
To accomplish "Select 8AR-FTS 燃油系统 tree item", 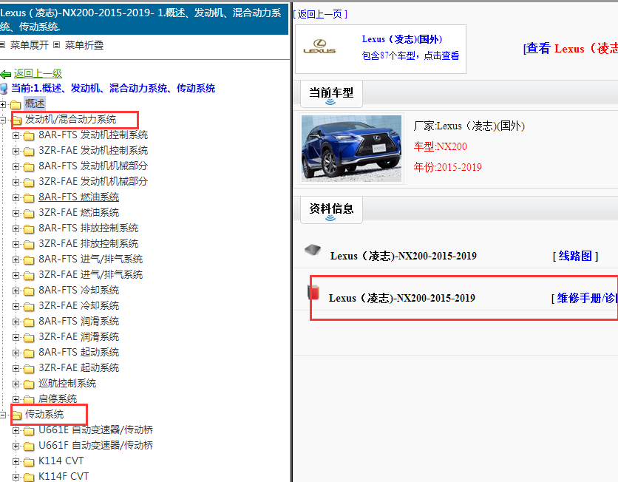I will (x=79, y=197).
